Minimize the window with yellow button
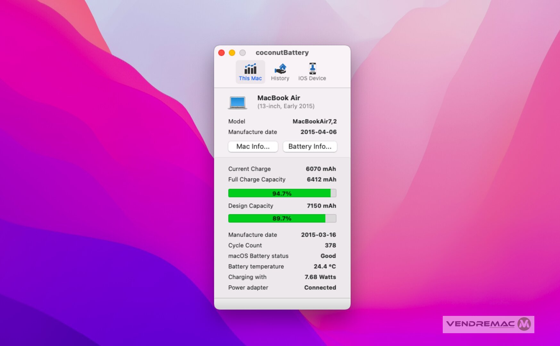 click(232, 53)
